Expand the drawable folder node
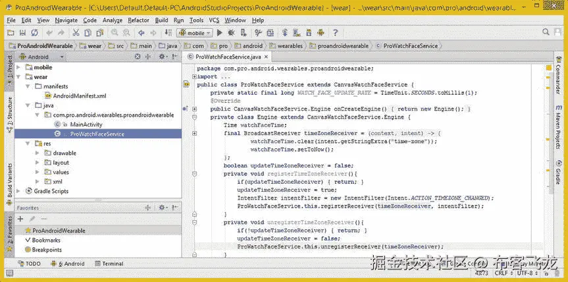Viewport: 568px width, 282px height. point(38,153)
